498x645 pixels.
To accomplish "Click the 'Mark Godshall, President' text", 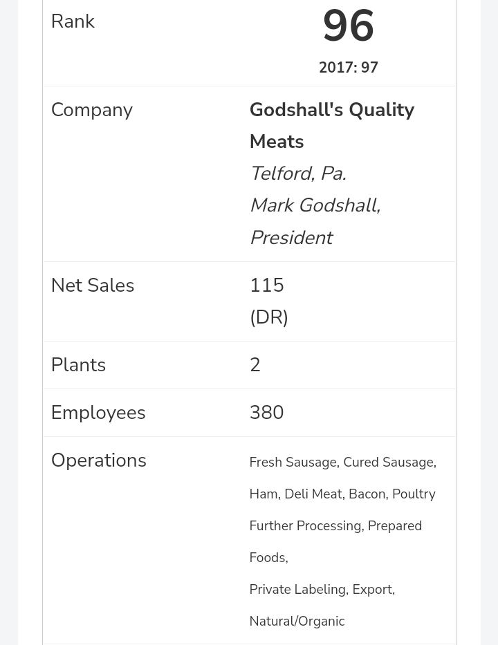I will (315, 221).
